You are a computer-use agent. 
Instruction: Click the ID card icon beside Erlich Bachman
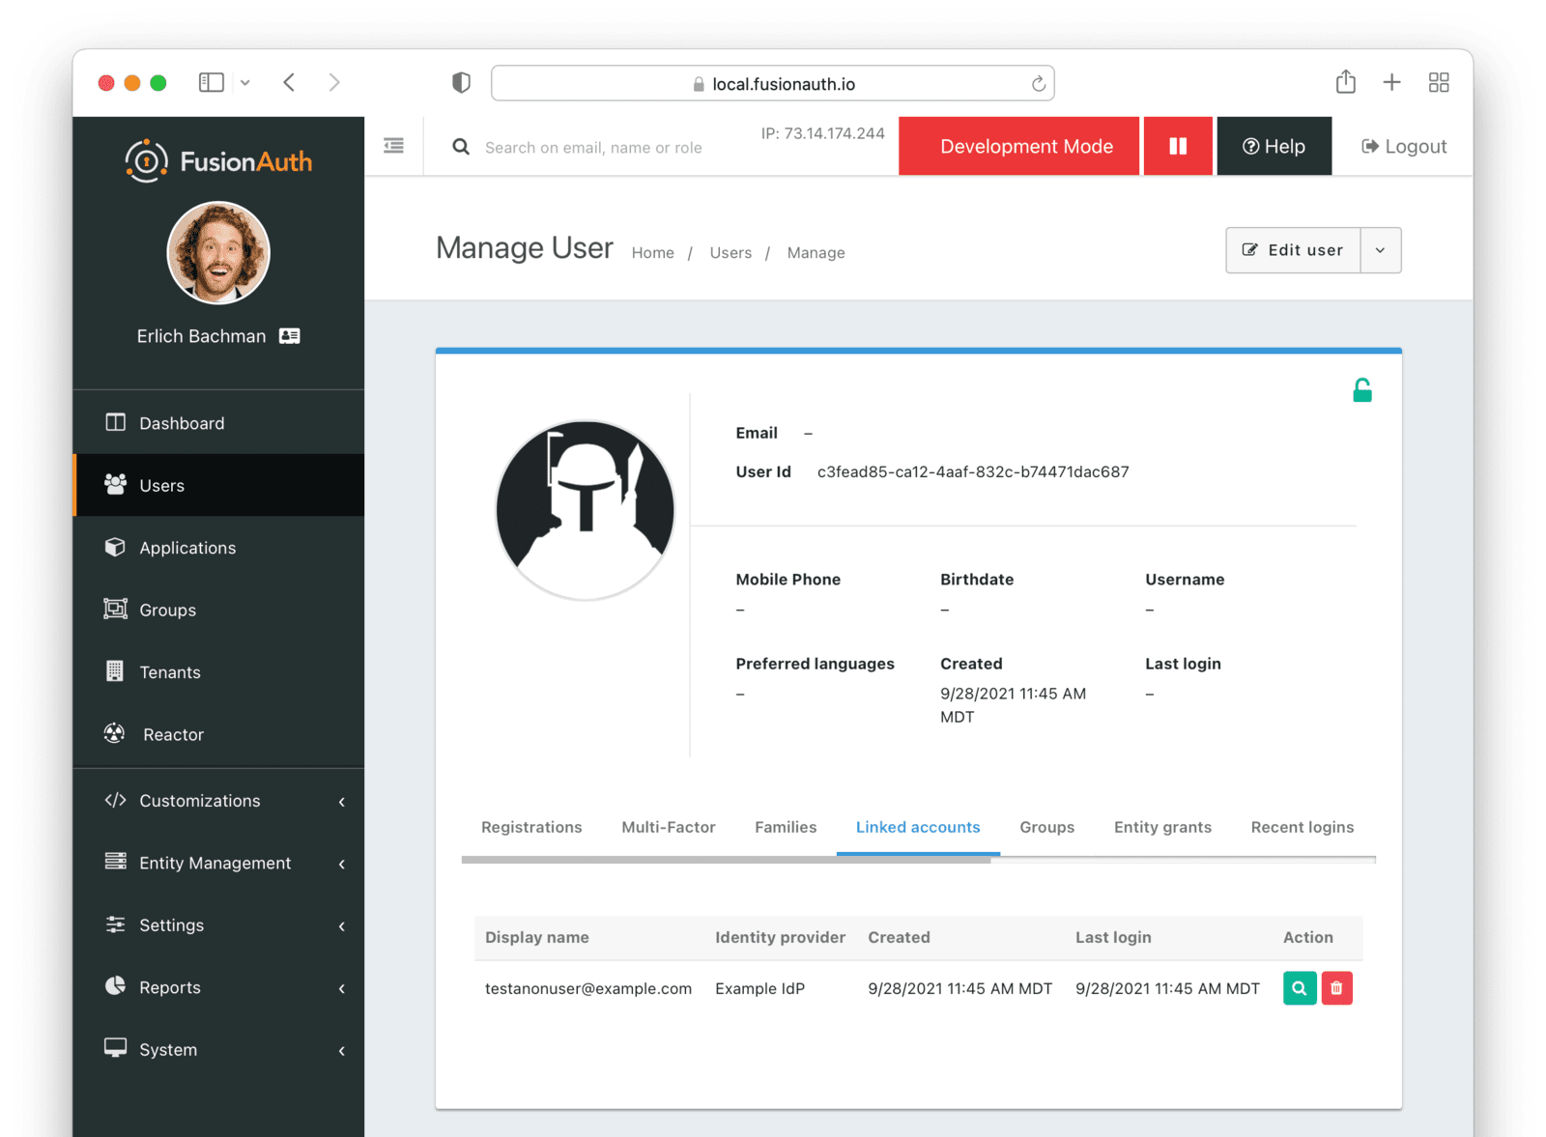tap(289, 335)
